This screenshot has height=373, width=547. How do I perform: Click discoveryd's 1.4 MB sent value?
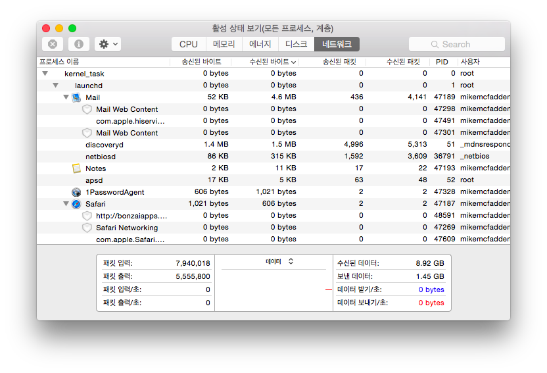[x=216, y=145]
